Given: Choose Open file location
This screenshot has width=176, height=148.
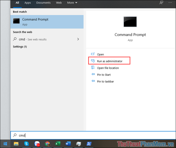Looking at the screenshot, I should [108, 68].
